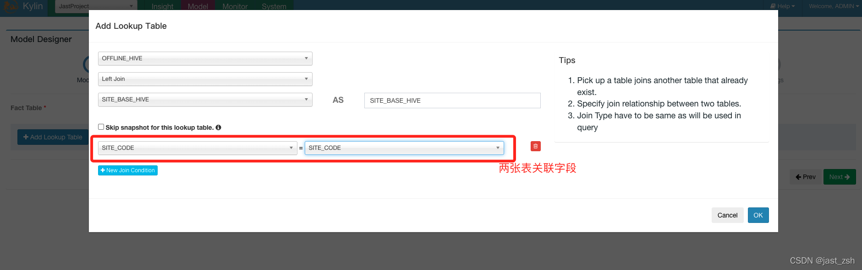Viewport: 862px width, 270px height.
Task: Enable Skip snapshot for this lookup table
Action: pyautogui.click(x=101, y=127)
